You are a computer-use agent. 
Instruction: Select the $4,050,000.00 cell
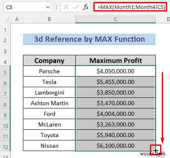coord(116,71)
